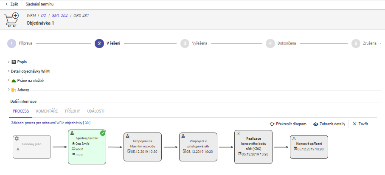Click gear icon in Generuj plán node
The image size is (385, 175).
(x=17, y=138)
